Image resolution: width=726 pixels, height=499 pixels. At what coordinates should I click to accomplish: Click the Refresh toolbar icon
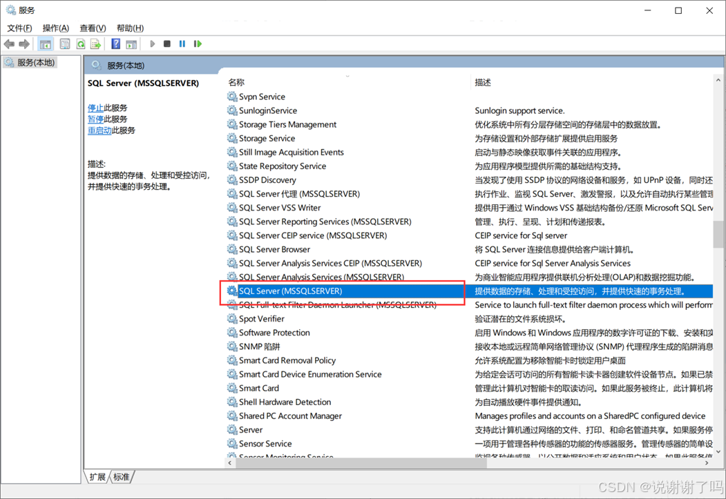click(81, 44)
